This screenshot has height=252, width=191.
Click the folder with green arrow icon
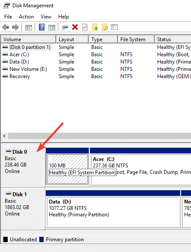click(x=95, y=27)
